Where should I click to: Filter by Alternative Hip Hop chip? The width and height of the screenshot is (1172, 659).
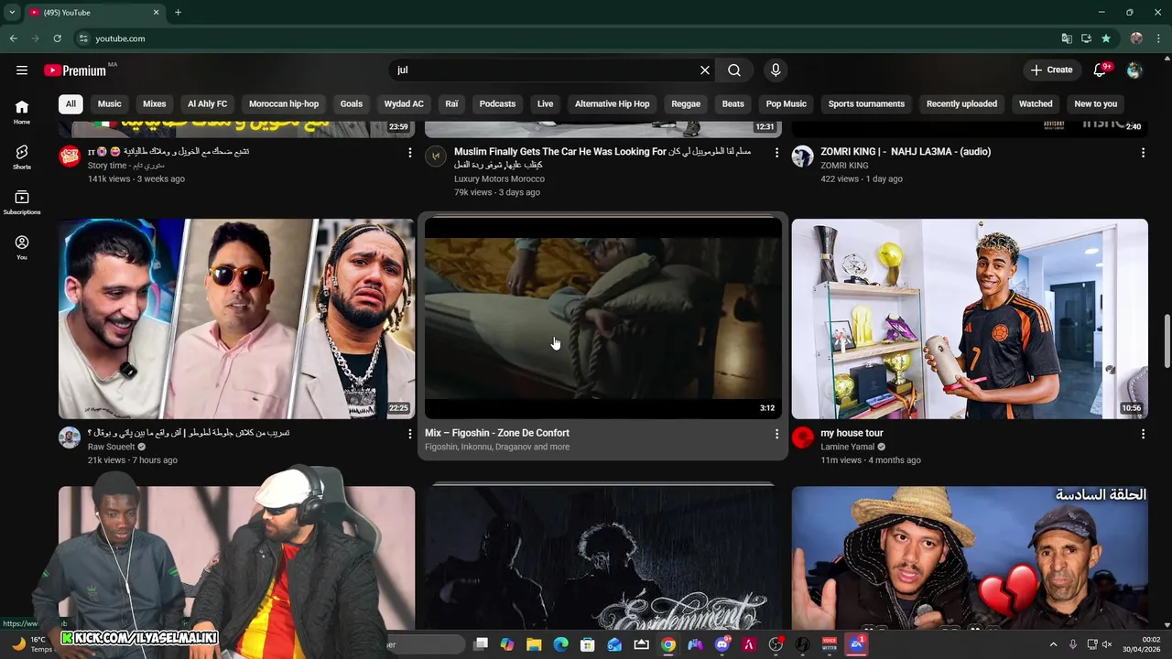tap(612, 103)
